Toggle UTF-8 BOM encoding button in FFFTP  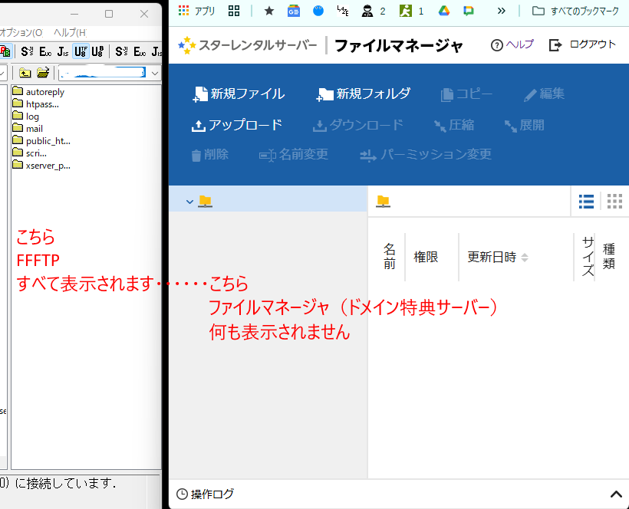coord(97,51)
